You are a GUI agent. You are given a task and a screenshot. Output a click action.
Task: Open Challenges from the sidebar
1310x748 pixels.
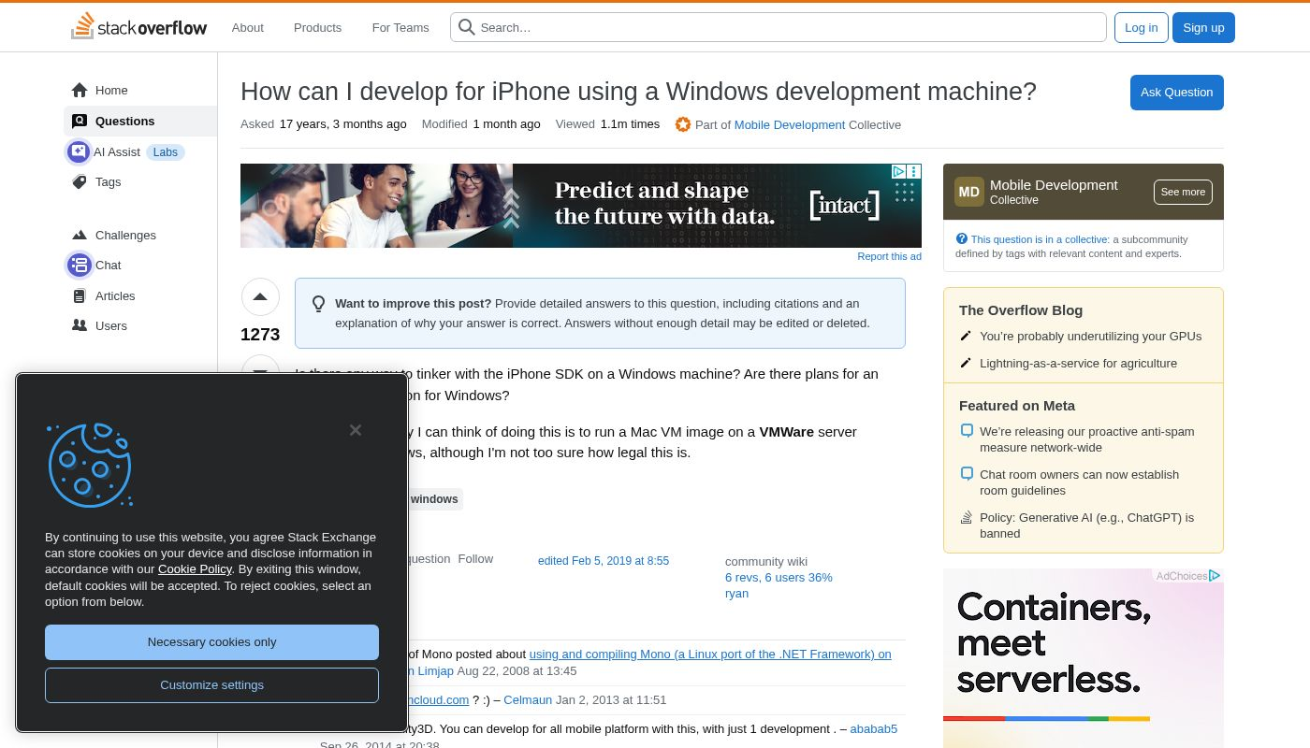124,236
